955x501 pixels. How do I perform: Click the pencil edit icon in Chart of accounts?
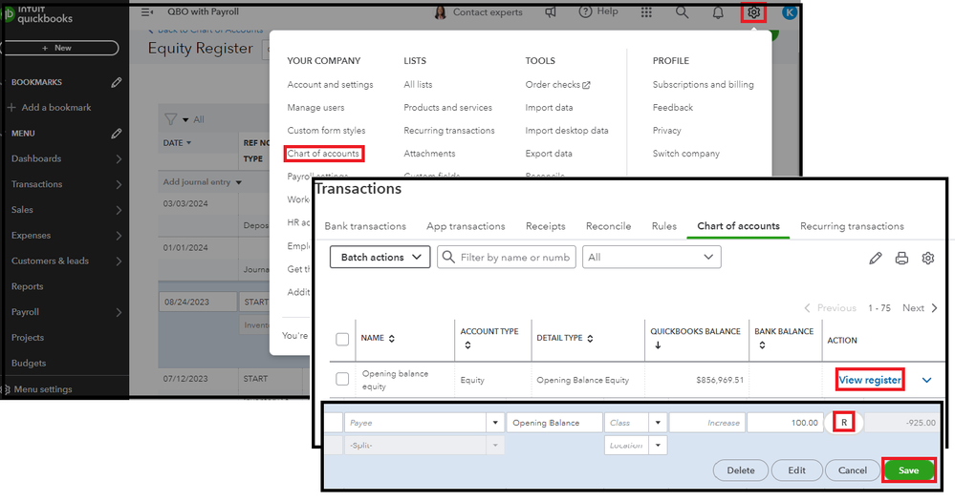coord(876,259)
